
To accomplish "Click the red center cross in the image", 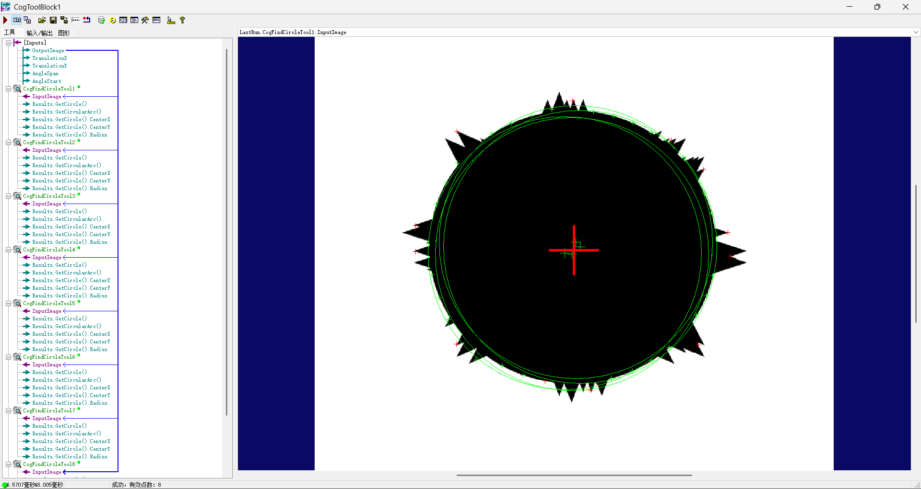I will click(574, 250).
